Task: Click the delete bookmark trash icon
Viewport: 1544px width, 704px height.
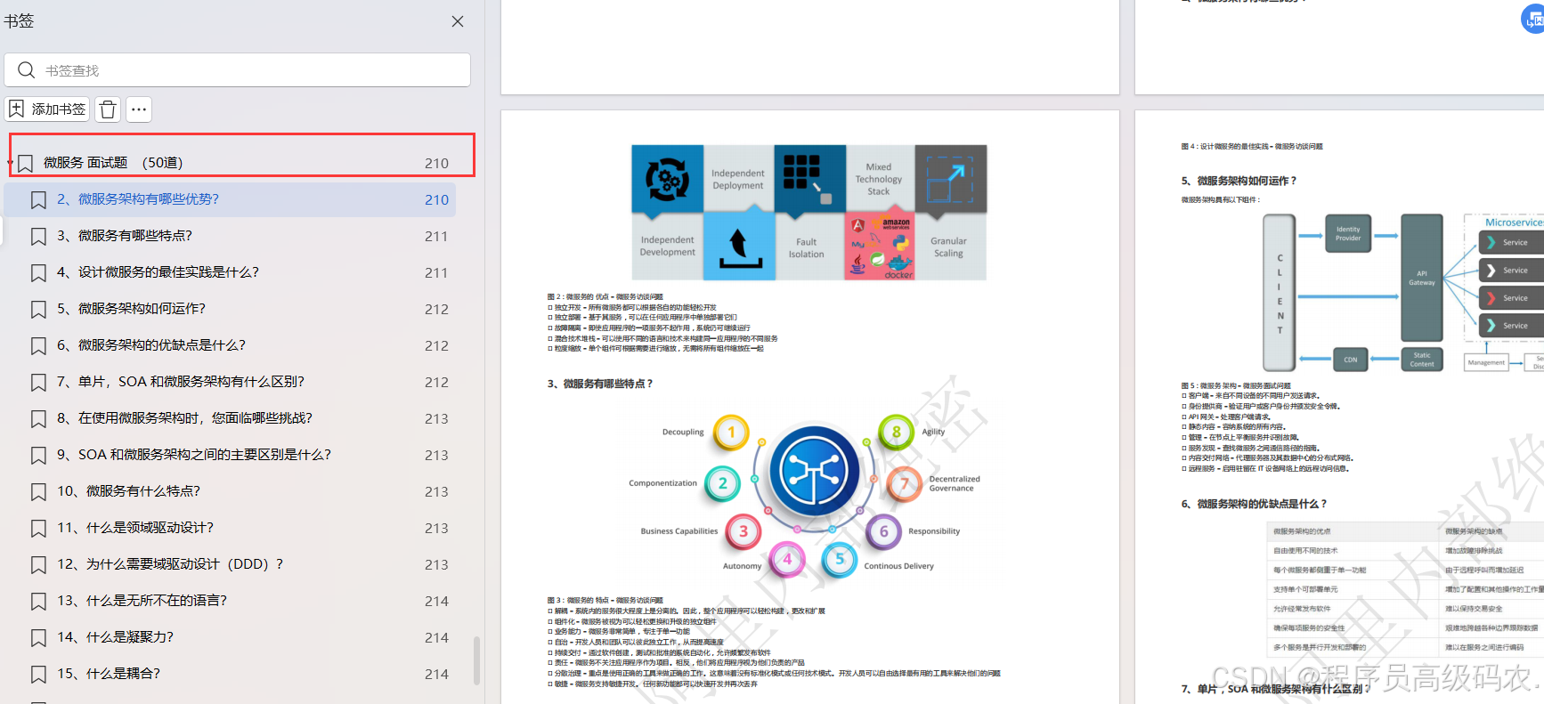Action: 108,109
